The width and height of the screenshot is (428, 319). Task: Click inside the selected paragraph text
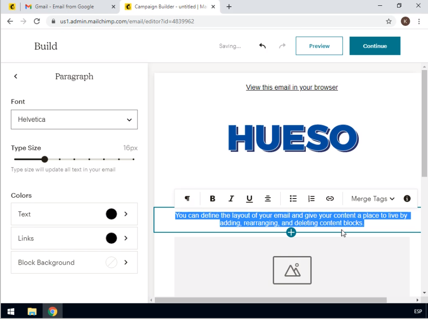293,219
